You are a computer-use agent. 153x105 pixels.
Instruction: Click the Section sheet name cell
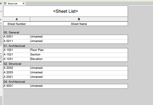click(79, 55)
